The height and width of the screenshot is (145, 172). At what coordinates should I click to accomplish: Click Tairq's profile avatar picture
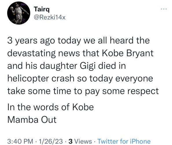tap(19, 13)
